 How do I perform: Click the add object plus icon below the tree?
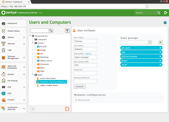click(x=33, y=109)
